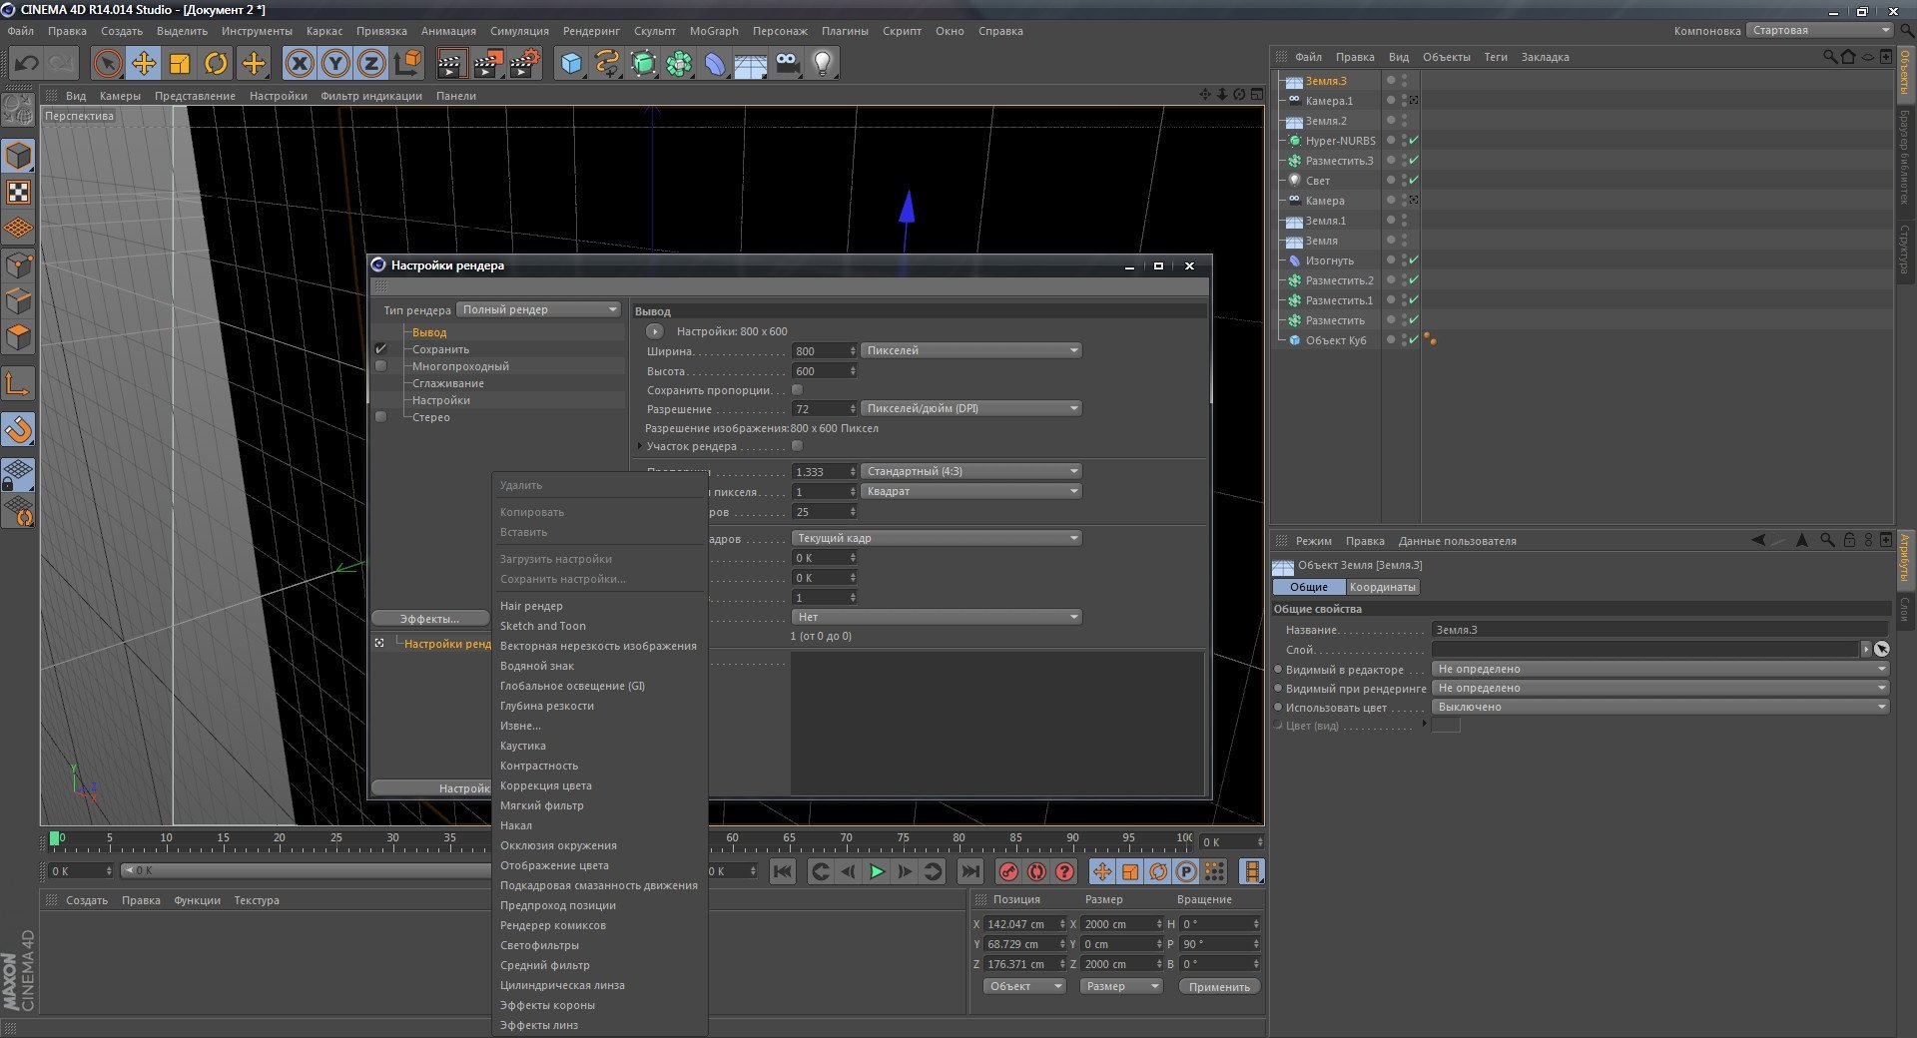This screenshot has width=1917, height=1038.
Task: Click the Undo arrow icon
Action: click(26, 64)
